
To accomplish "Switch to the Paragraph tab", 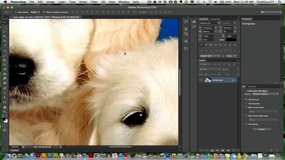I will pyautogui.click(x=216, y=19).
